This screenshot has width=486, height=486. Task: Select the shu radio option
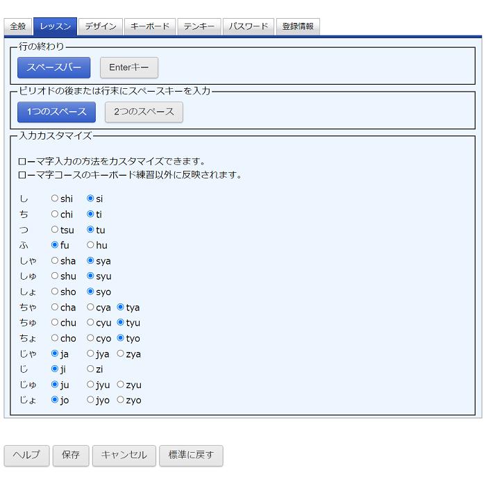[x=55, y=276]
